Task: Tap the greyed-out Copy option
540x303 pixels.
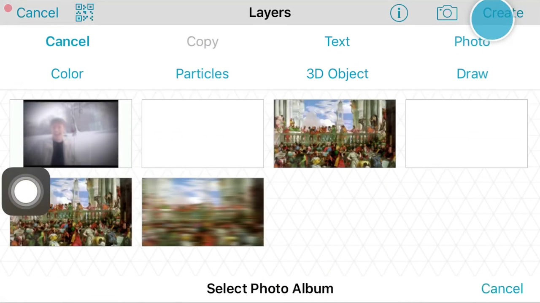Action: pos(202,41)
